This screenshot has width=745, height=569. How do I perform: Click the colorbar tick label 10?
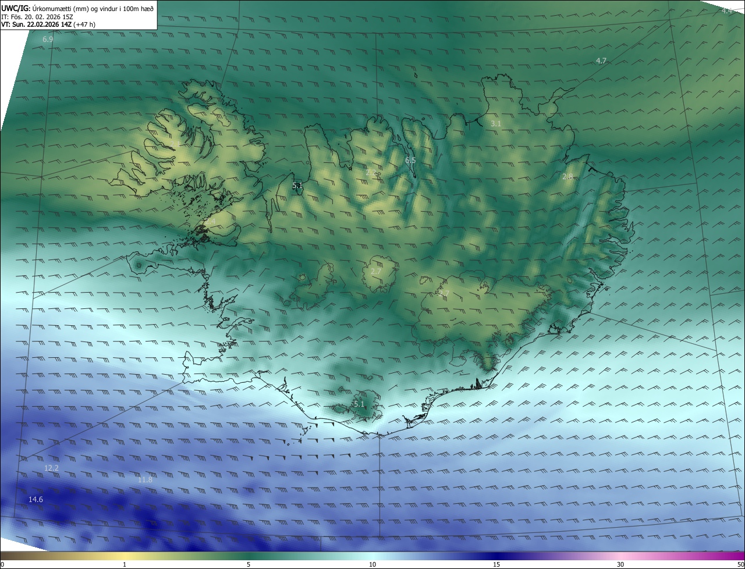click(x=372, y=564)
